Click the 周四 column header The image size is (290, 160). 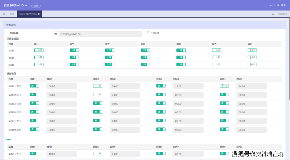[x=143, y=44]
